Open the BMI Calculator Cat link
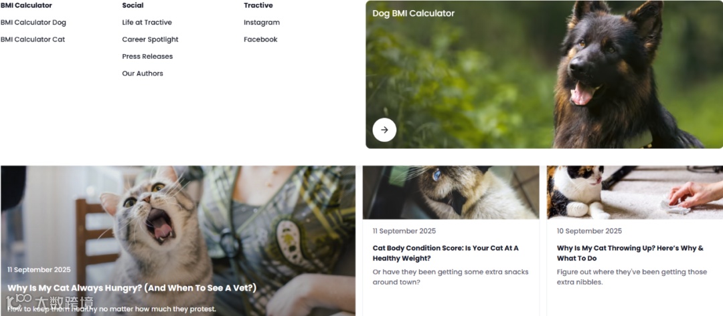 [33, 39]
